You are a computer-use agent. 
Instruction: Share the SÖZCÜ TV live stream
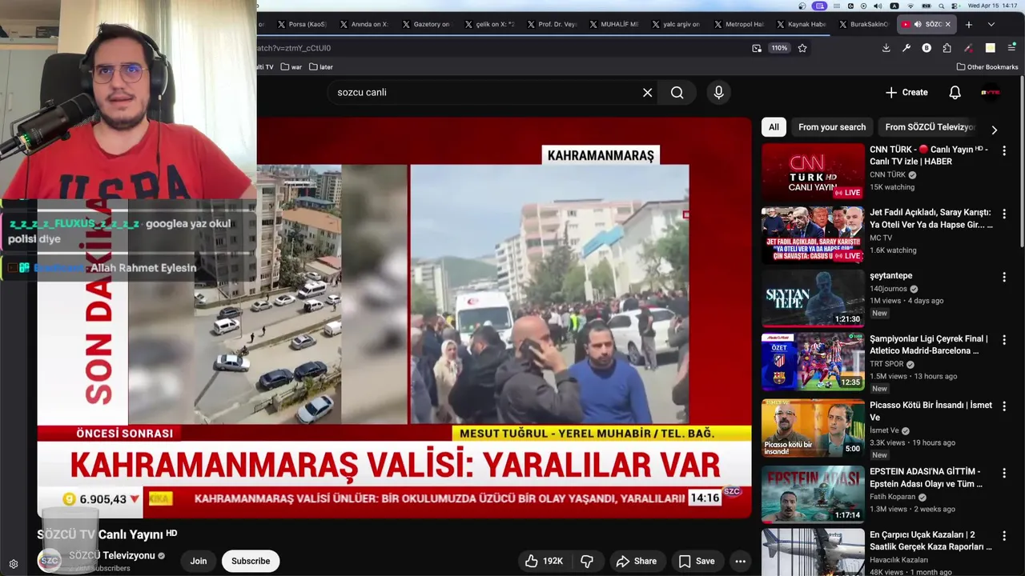(x=636, y=562)
